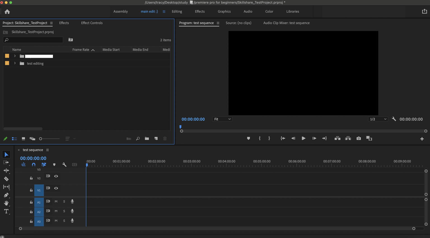Toggle writable project pencil icon
Viewport: 430px width, 238px height.
(x=5, y=138)
